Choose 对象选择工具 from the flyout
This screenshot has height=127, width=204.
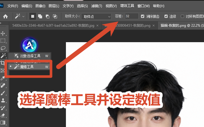pyautogui.click(x=30, y=56)
